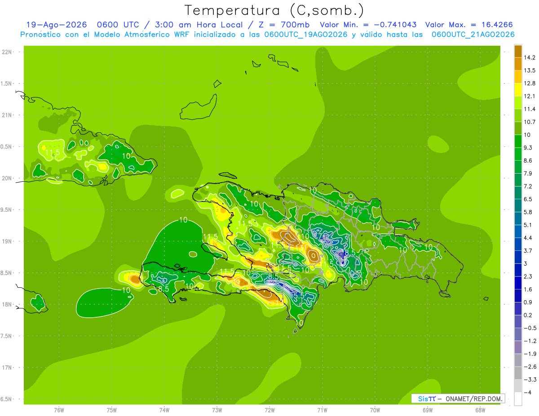Click the "19N" latitude axis label
Image resolution: width=539 pixels, height=416 pixels.
[x=6, y=241]
